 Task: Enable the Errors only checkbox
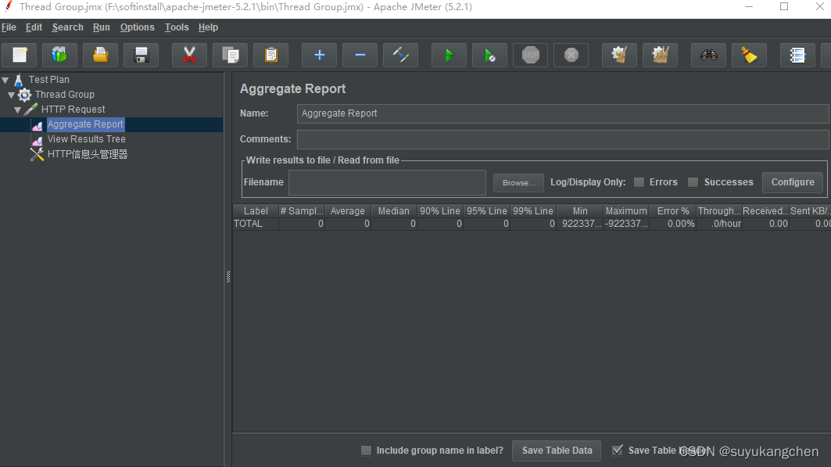pyautogui.click(x=639, y=182)
